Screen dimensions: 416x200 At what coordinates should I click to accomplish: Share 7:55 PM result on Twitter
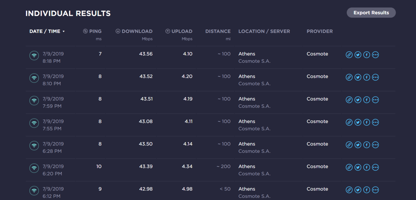tap(358, 122)
